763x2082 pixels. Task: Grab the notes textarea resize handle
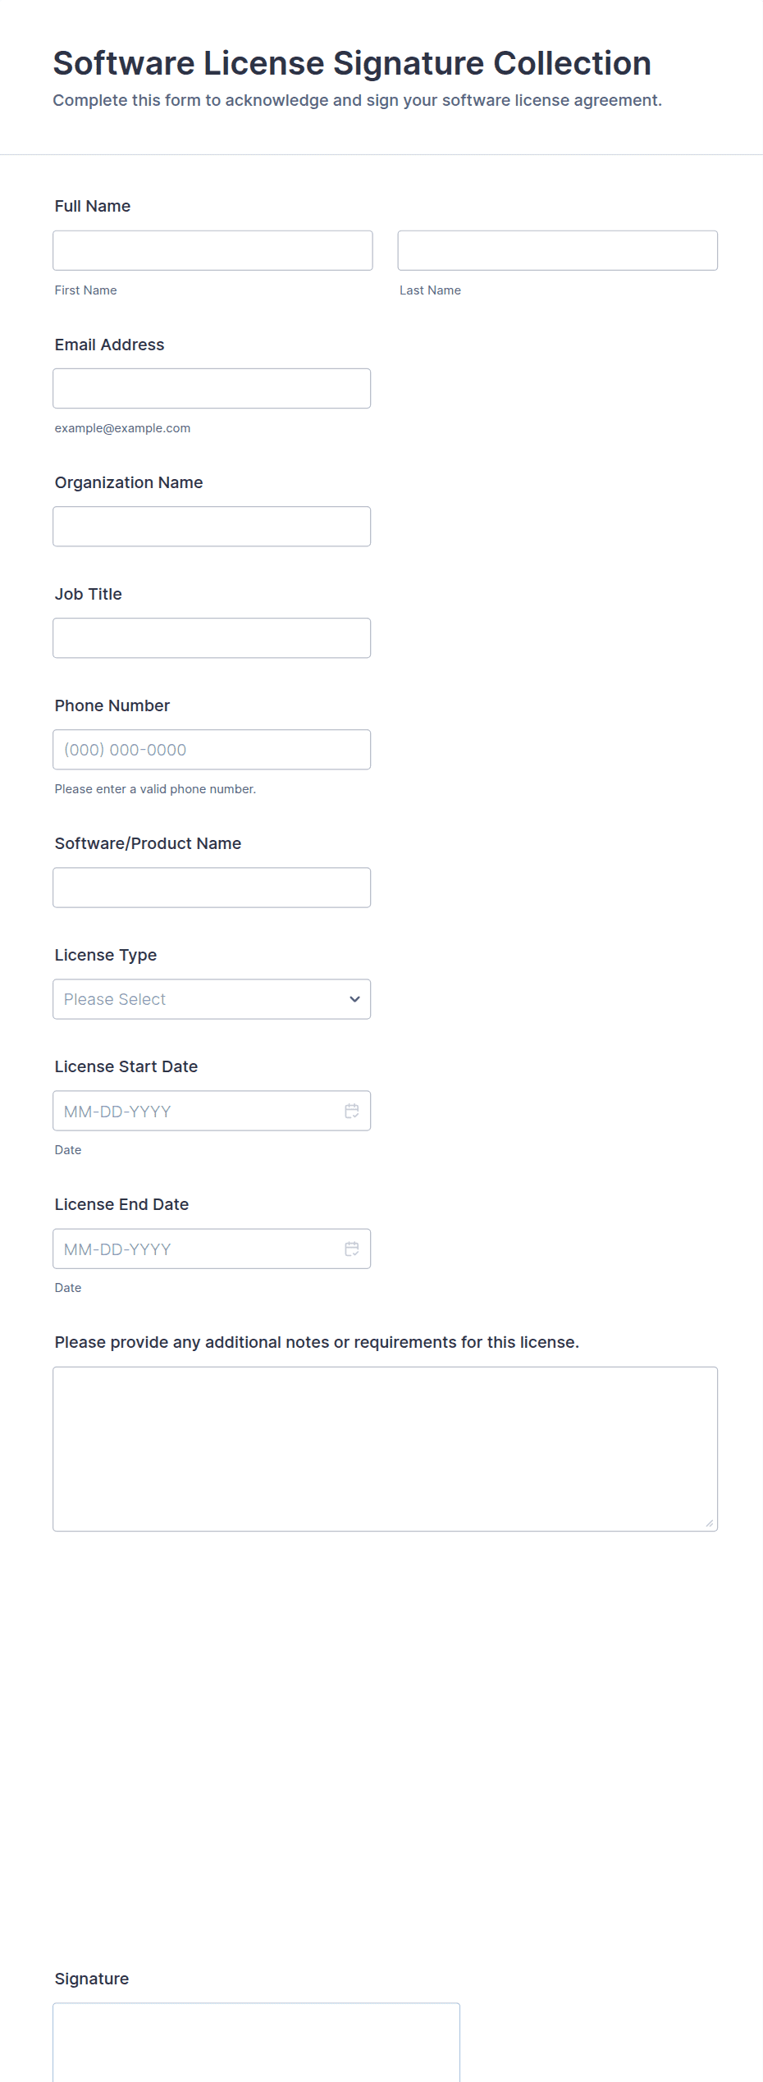pos(709,1523)
